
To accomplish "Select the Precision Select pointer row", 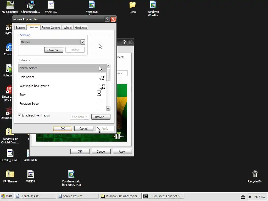I will 62,104.
